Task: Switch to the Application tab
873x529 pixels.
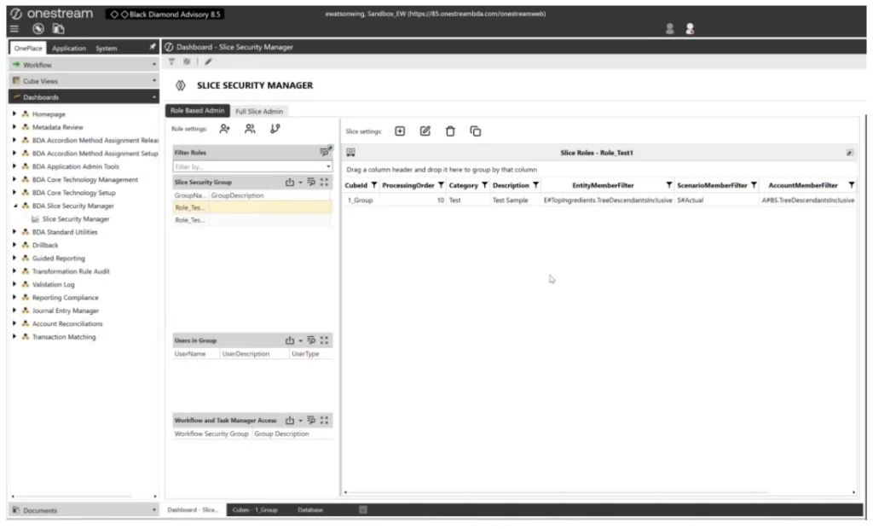Action: pyautogui.click(x=68, y=49)
